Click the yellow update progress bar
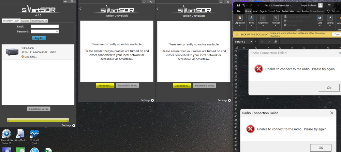The image size is (341, 152). pyautogui.click(x=38, y=120)
